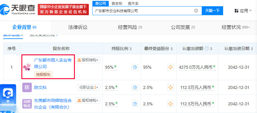
Task: Select 查公司 search tab
Action: (x=101, y=3)
